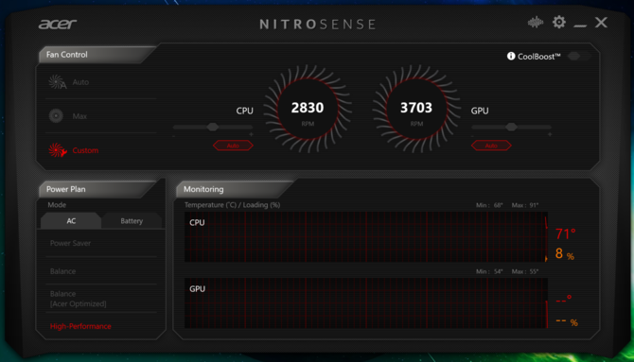This screenshot has width=634, height=362.
Task: Click the CPU fan 2830 RPM dial
Action: (x=308, y=109)
